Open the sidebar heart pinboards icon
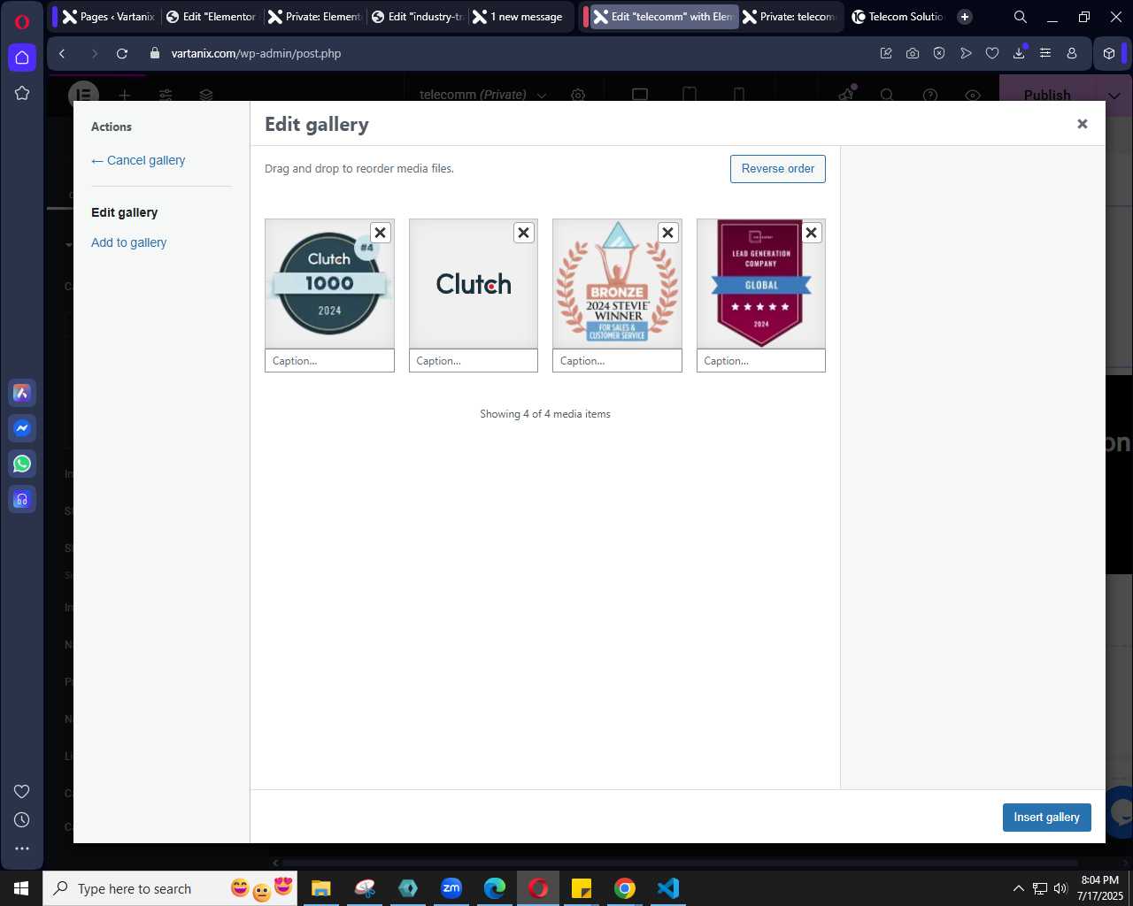This screenshot has height=906, width=1133. click(22, 791)
